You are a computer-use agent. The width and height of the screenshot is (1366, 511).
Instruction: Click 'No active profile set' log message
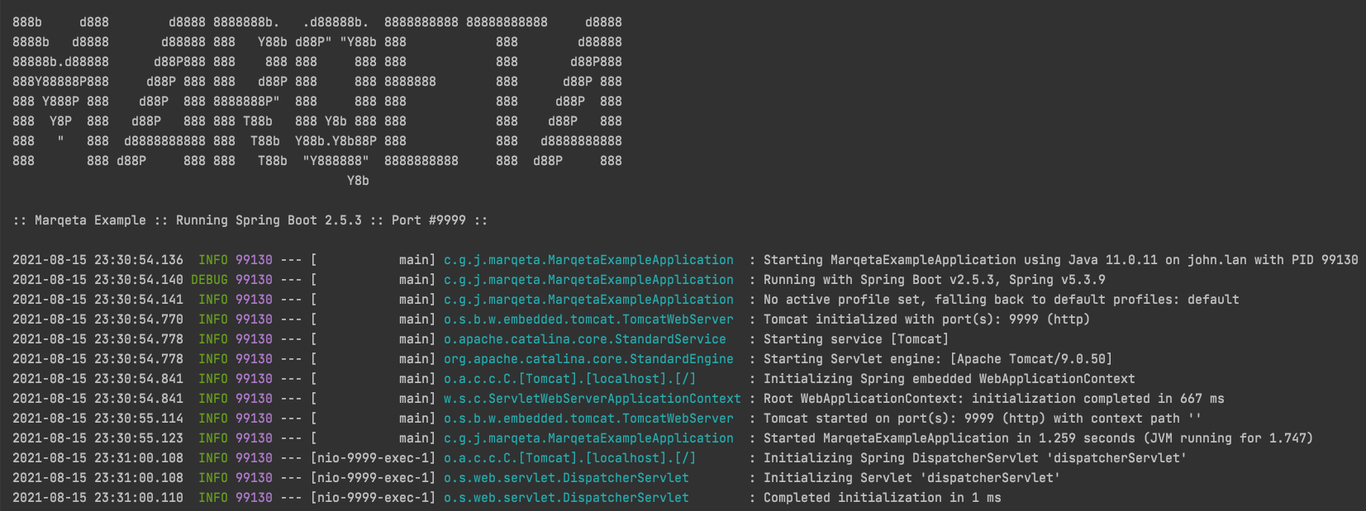(x=1001, y=300)
